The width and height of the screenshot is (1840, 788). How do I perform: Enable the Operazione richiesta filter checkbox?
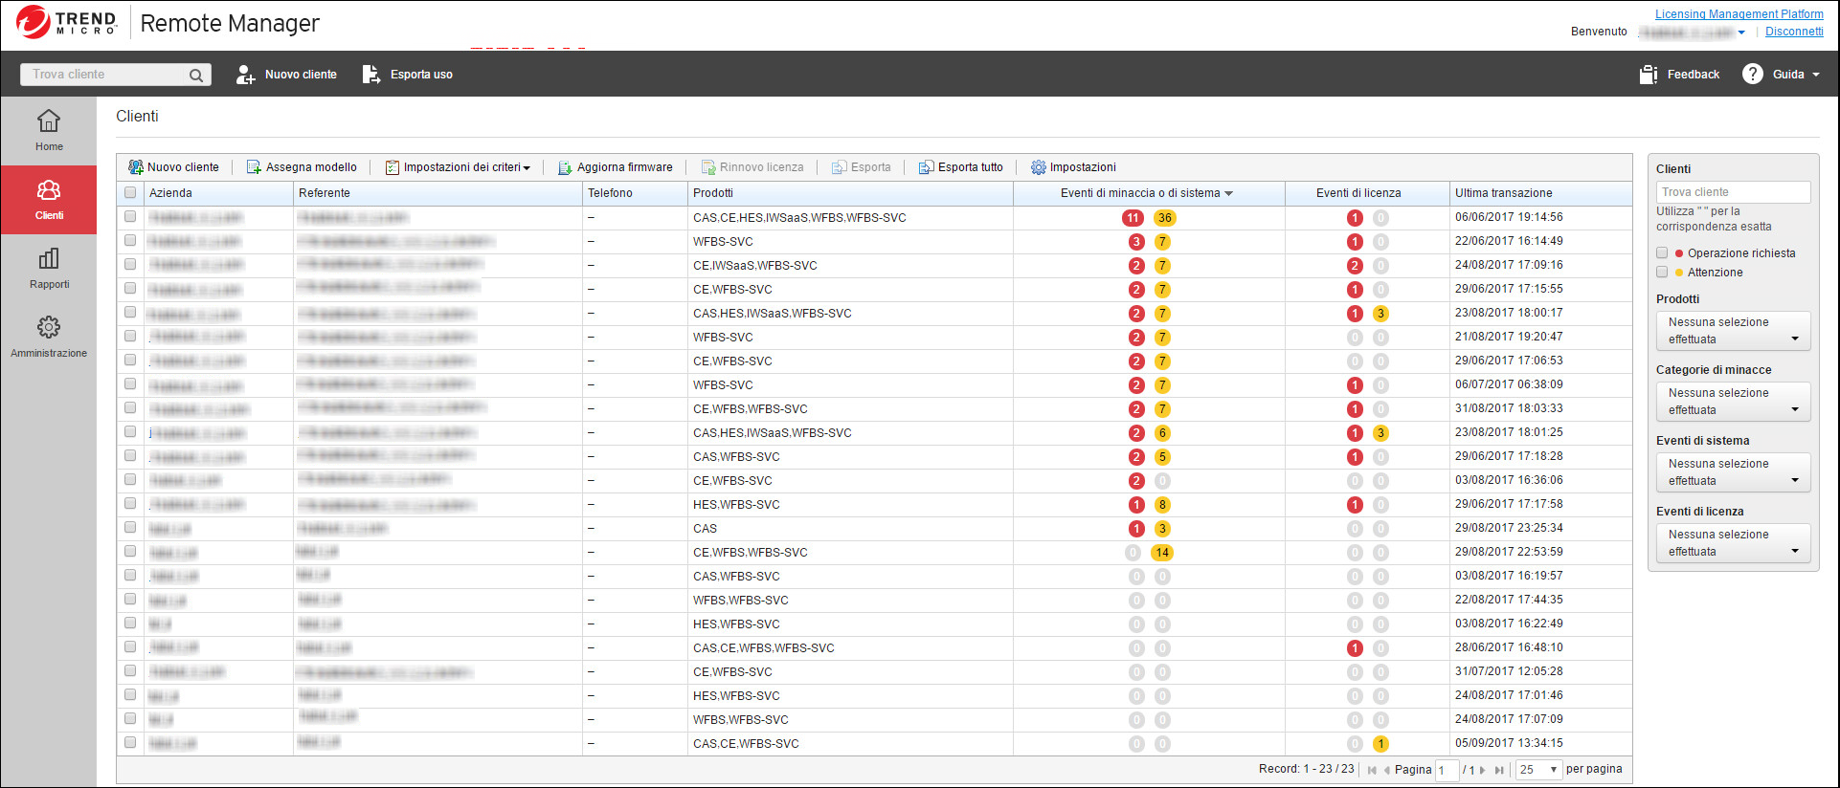point(1662,253)
